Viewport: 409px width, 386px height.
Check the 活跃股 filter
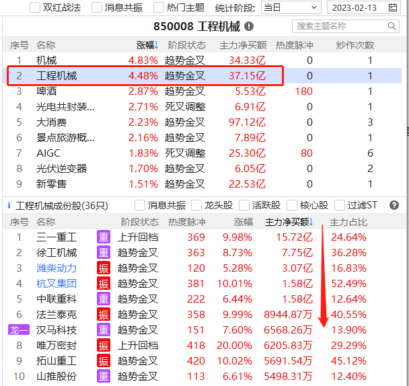click(244, 205)
